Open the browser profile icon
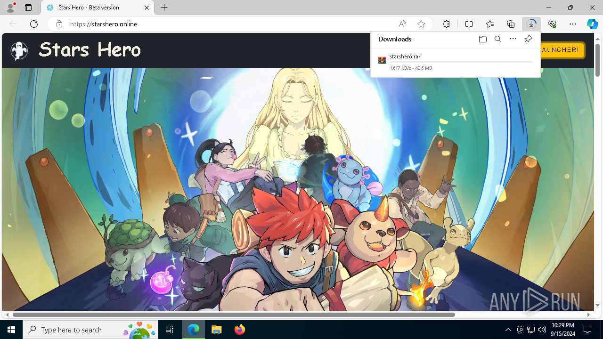This screenshot has width=603, height=339. [10, 8]
